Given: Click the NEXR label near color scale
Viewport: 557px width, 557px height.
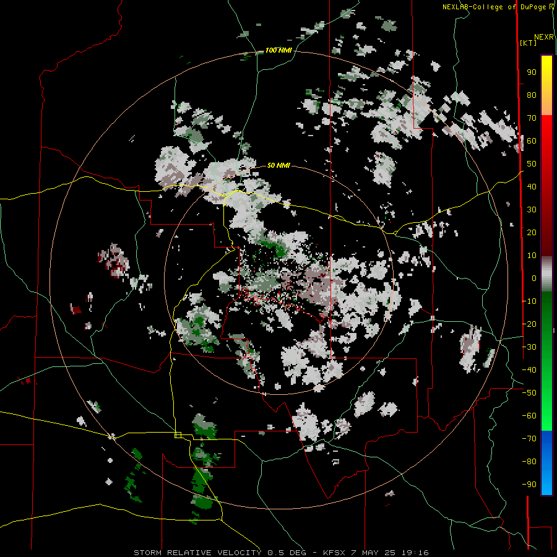Looking at the screenshot, I should (x=544, y=37).
